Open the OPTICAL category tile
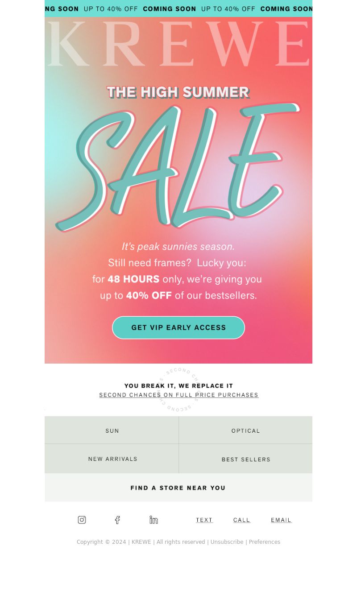The width and height of the screenshot is (357, 592). (245, 430)
